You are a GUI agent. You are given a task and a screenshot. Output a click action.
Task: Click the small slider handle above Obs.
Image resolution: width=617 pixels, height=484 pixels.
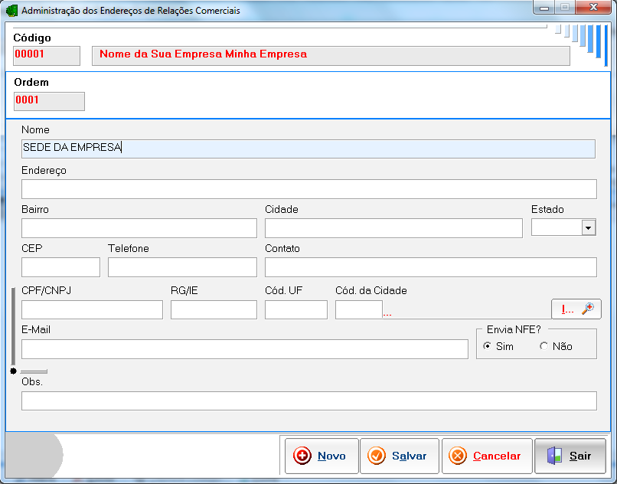point(33,371)
